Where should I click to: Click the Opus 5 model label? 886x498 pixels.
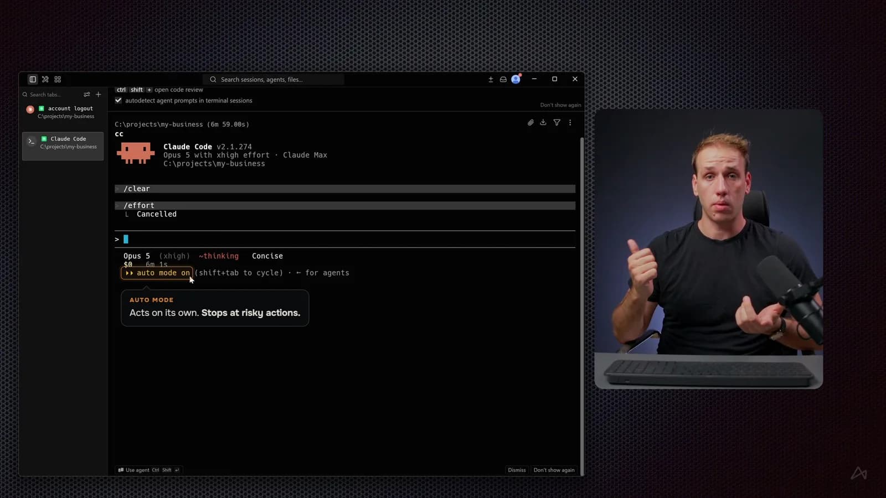(x=137, y=256)
